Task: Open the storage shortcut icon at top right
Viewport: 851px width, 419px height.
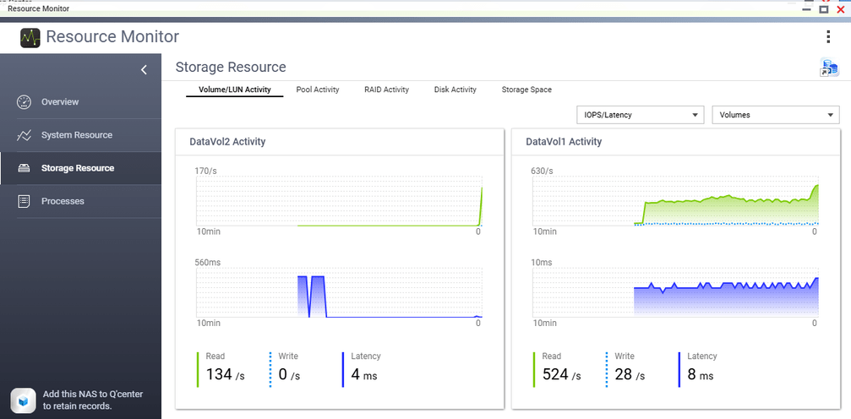Action: [829, 68]
